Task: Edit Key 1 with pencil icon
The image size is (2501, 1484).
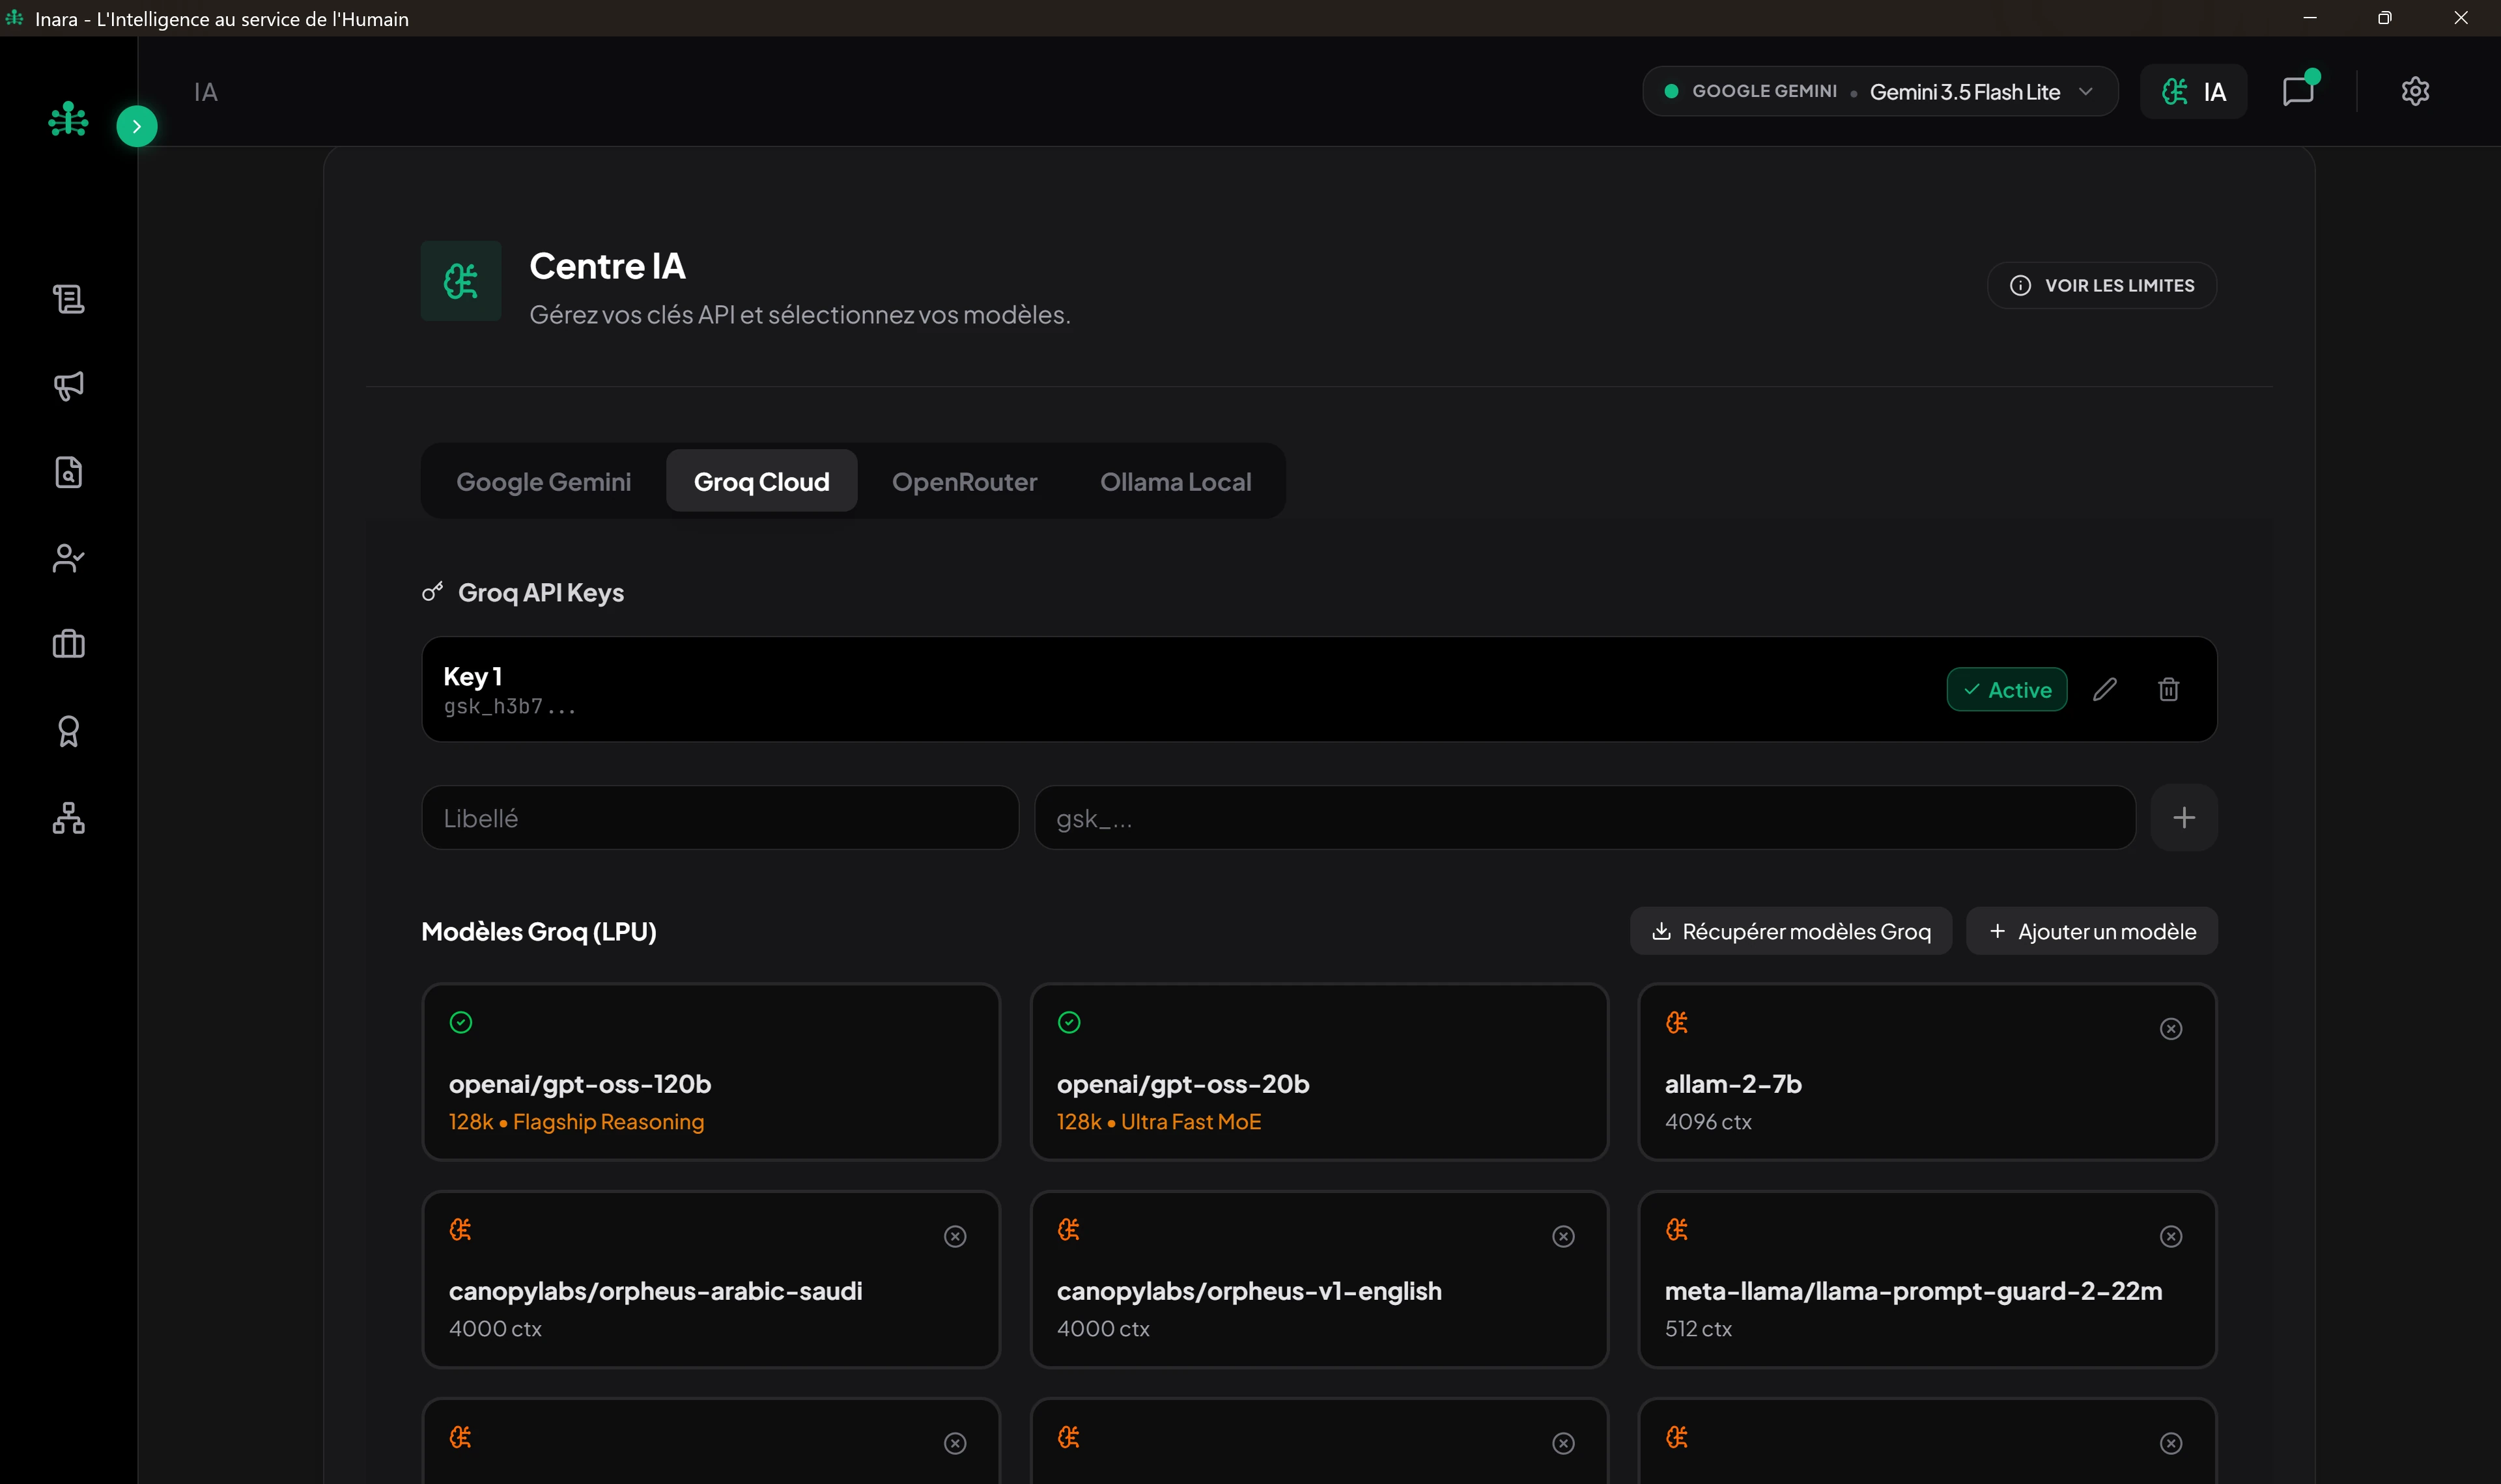Action: pyautogui.click(x=2104, y=689)
